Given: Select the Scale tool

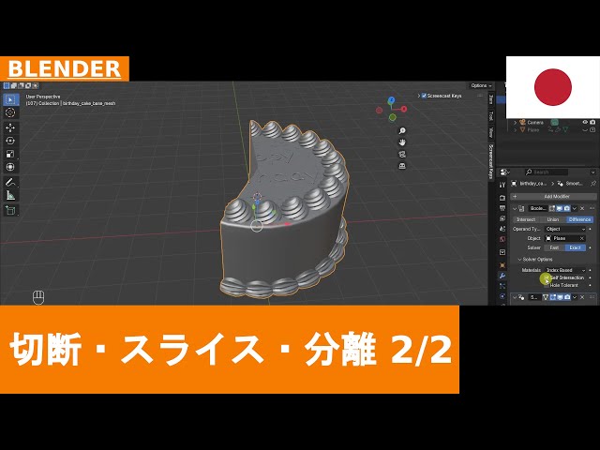Looking at the screenshot, I should point(10,154).
